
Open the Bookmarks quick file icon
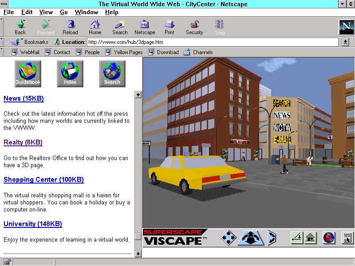[x=15, y=42]
